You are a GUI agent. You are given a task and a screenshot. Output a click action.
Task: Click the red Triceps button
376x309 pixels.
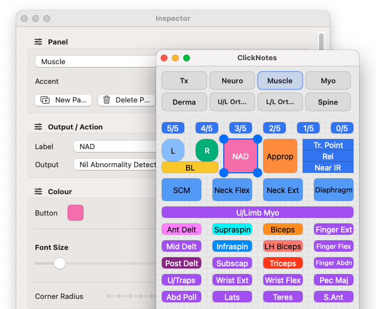(283, 263)
